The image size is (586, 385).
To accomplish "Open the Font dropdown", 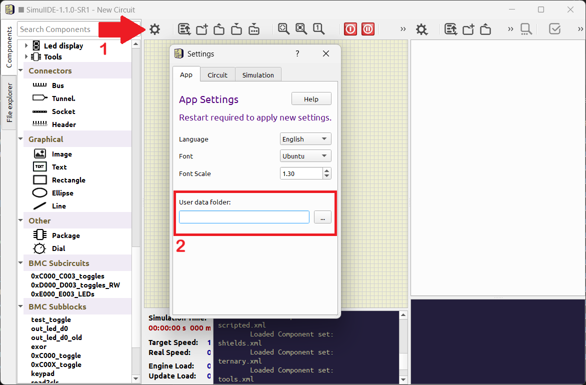I will coord(305,155).
